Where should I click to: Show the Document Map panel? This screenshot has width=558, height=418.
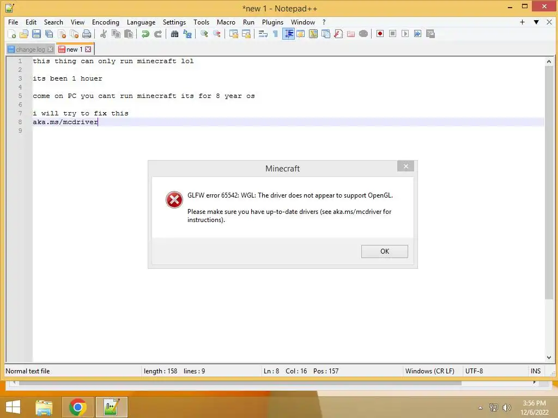pyautogui.click(x=313, y=34)
